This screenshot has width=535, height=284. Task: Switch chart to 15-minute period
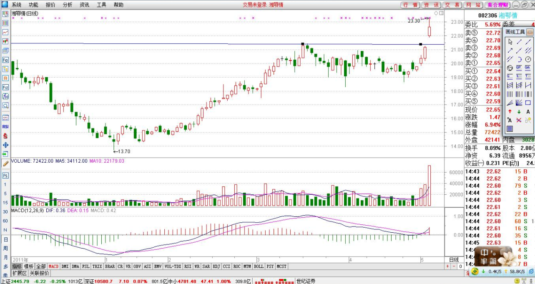[5, 203]
